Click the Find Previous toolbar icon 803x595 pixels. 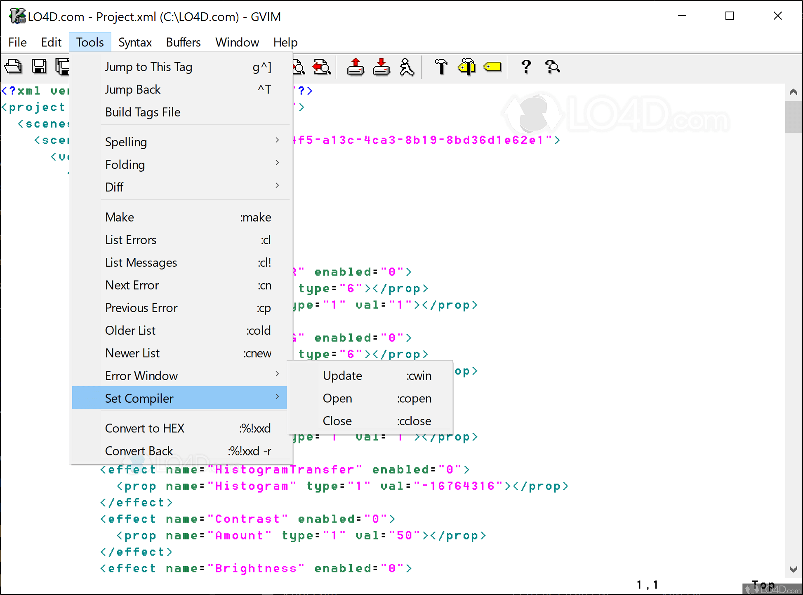point(322,67)
